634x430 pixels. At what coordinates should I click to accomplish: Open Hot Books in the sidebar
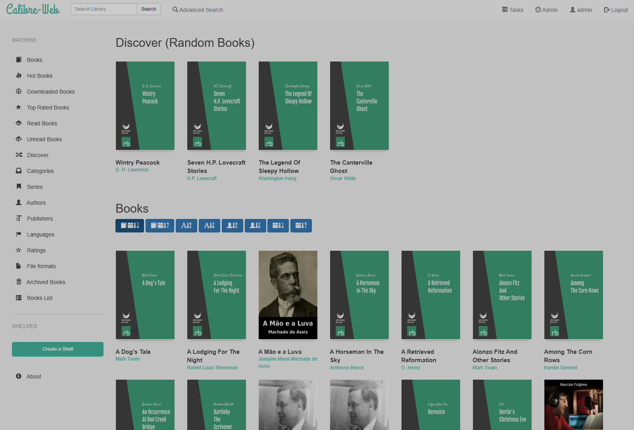(40, 76)
